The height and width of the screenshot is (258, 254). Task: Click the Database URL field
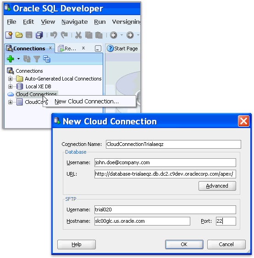coord(165,174)
